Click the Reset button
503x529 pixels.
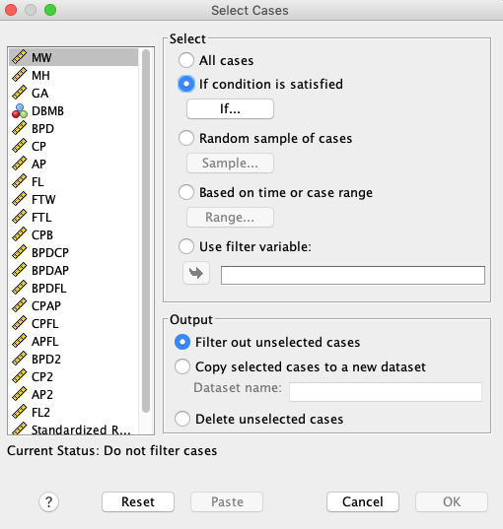(138, 502)
